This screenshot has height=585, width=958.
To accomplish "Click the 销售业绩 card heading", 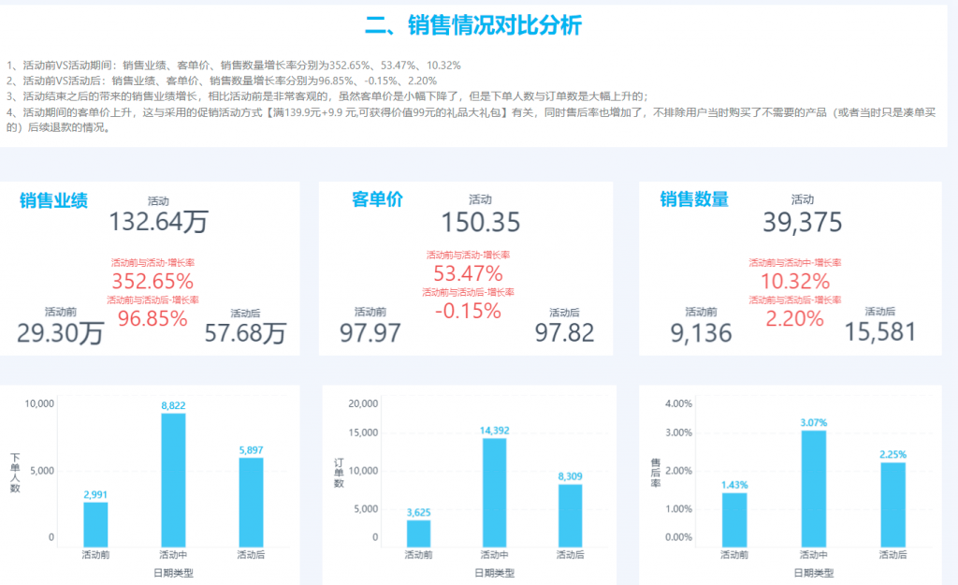I will tap(53, 200).
